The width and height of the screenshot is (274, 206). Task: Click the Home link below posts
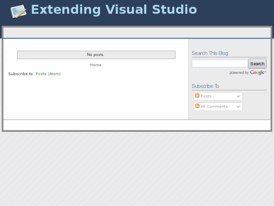click(96, 65)
